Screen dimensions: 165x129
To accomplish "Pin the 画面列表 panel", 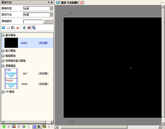I will pyautogui.click(x=49, y=2).
